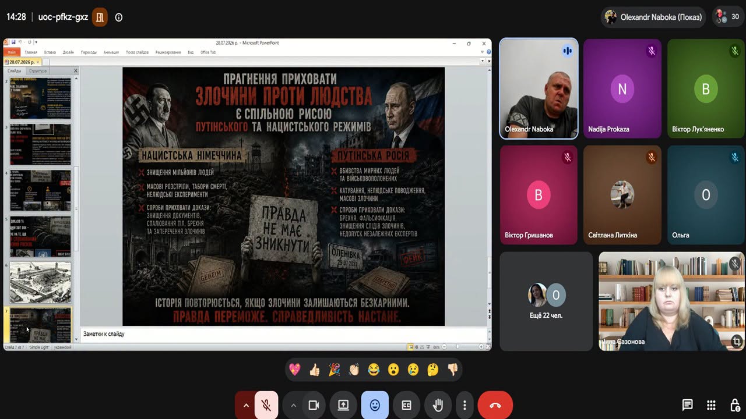Open host controls lock icon

736,405
